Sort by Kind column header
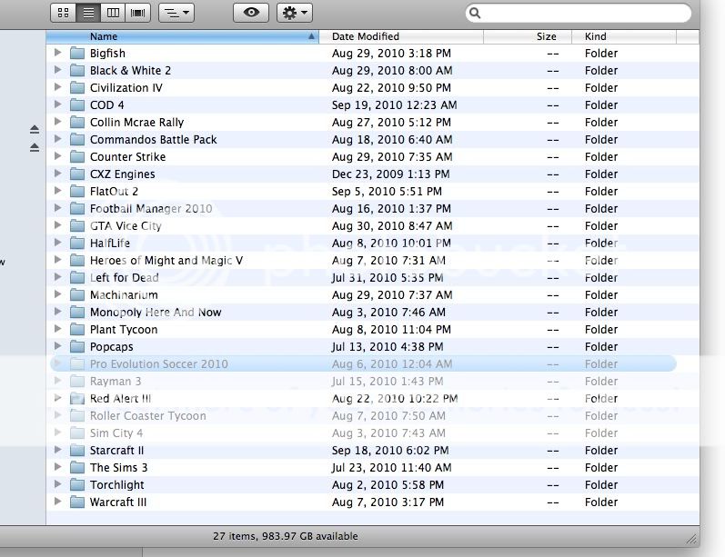 tap(624, 36)
